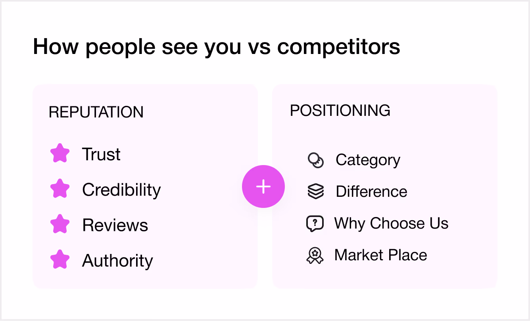Click the overlapping circles Category icon
The height and width of the screenshot is (321, 530).
[316, 160]
